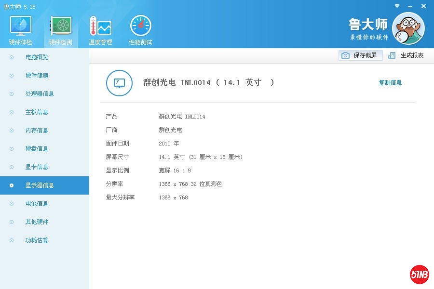This screenshot has width=434, height=289.
Task: Click the 51NB logo badge
Action: click(419, 275)
